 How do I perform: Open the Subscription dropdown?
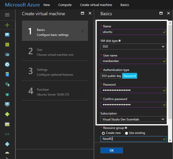click(x=133, y=119)
